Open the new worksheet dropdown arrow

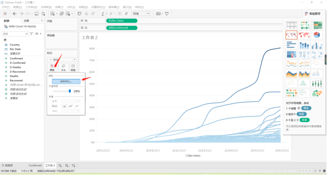click(57, 14)
